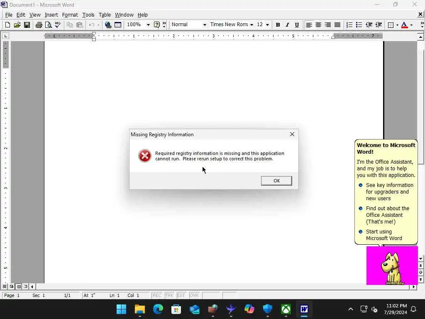The image size is (425, 319).
Task: Select Find out about the Office Assistant
Action: coord(384,215)
